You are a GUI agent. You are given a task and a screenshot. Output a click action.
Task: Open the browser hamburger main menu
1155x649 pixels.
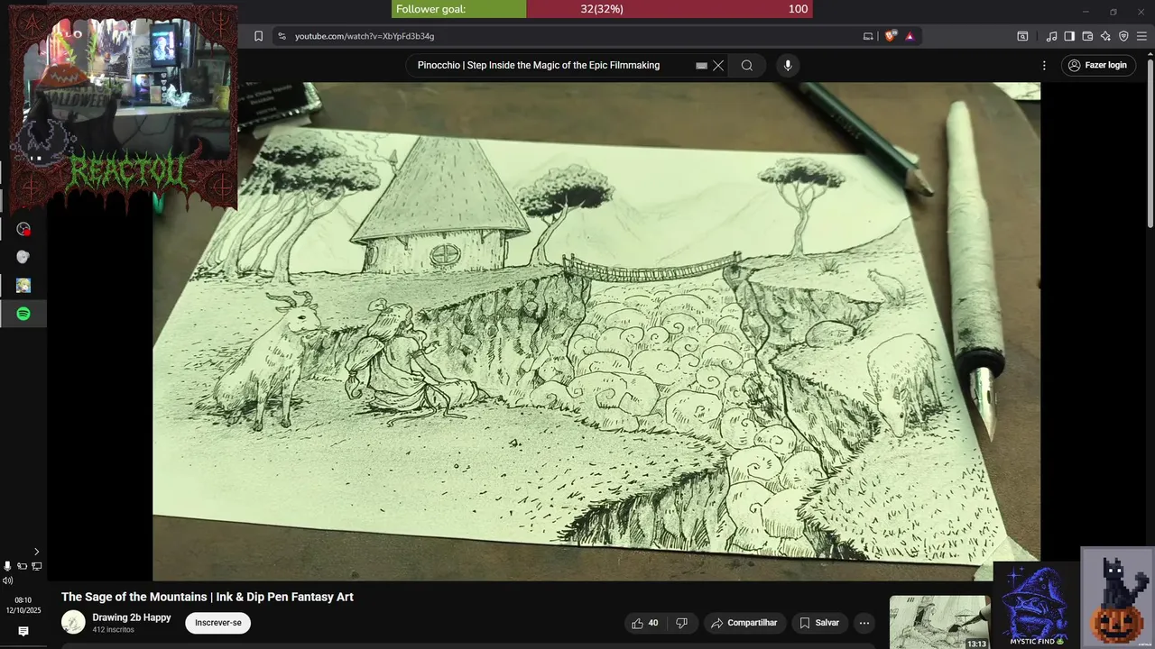(1142, 36)
